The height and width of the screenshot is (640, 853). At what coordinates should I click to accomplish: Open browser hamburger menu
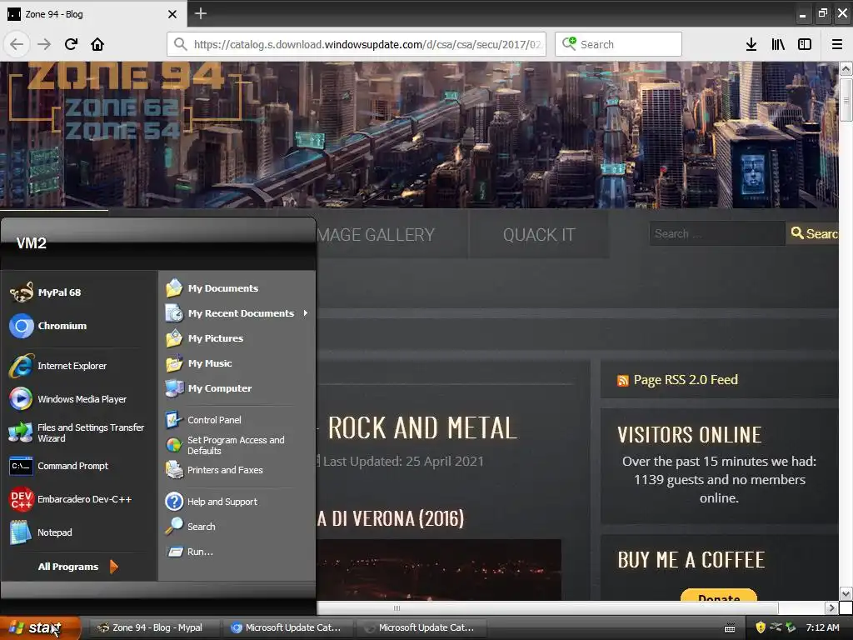(837, 44)
